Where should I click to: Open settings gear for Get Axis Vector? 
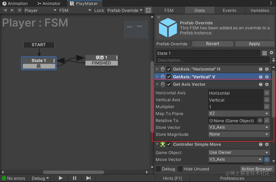tap(267, 84)
